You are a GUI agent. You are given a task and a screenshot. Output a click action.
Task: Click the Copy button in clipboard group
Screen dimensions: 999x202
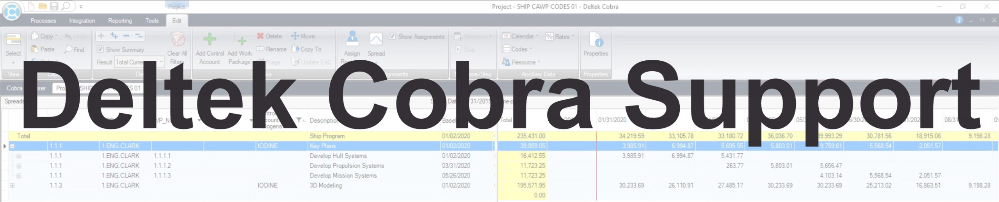(44, 36)
